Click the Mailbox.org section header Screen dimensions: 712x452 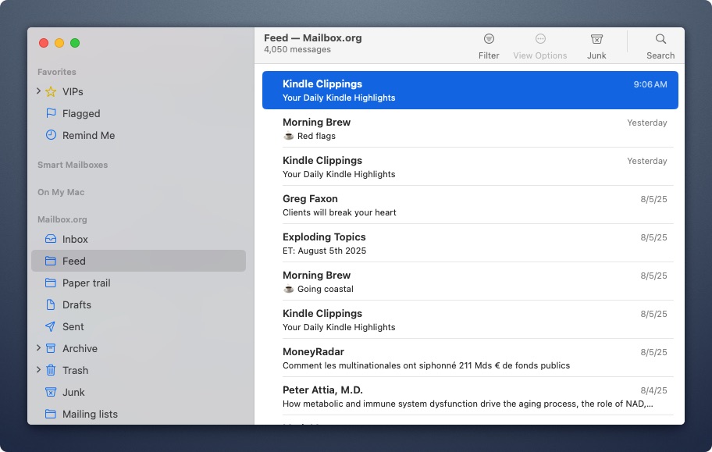[x=62, y=219]
